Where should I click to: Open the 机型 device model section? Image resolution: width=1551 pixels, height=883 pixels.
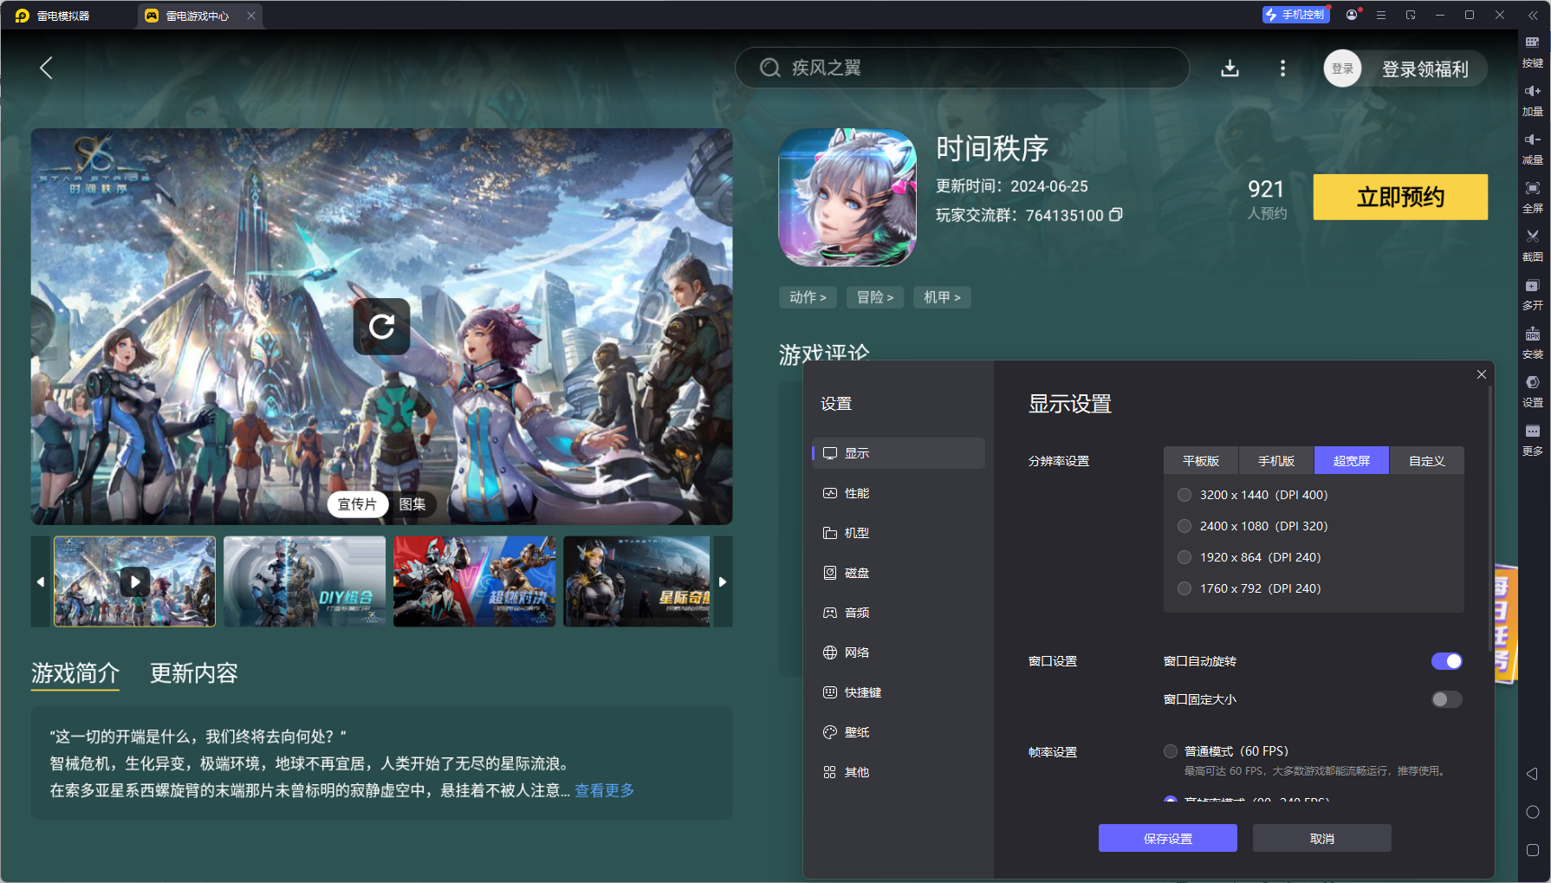(x=899, y=533)
